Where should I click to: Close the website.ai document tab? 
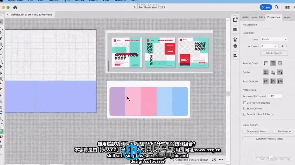pos(8,15)
